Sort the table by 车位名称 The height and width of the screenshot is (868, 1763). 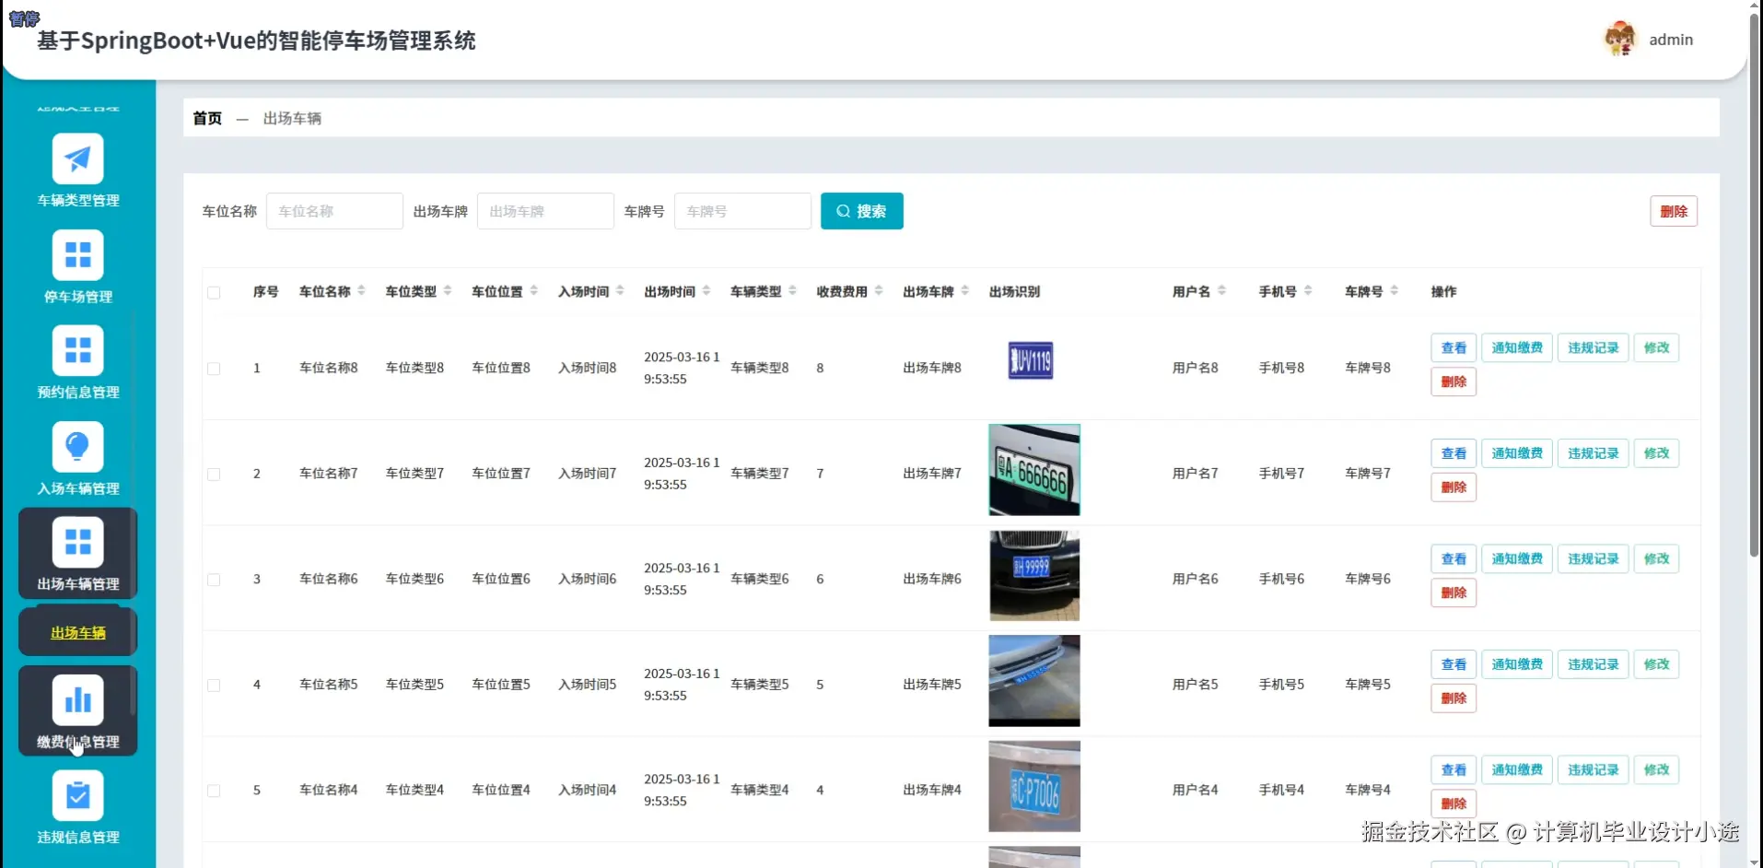(362, 291)
